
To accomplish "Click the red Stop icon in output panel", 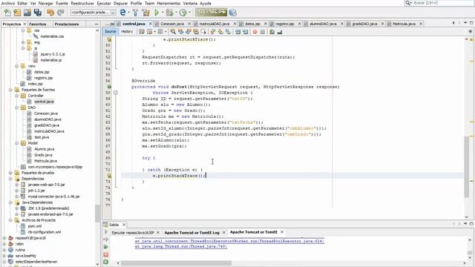I will 105,254.
